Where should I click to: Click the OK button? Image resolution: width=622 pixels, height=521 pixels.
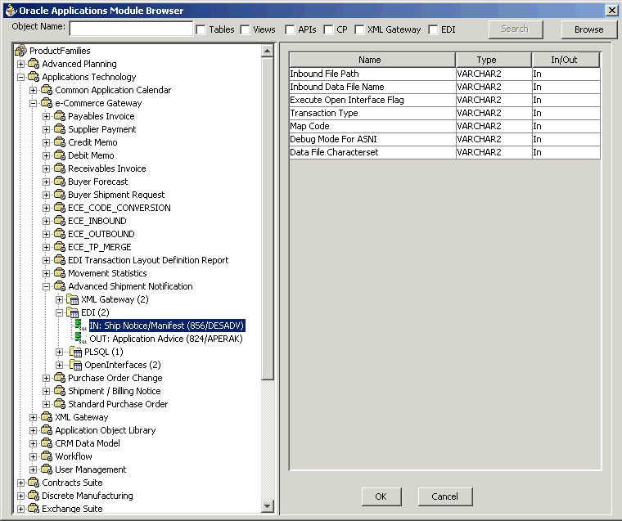point(381,496)
